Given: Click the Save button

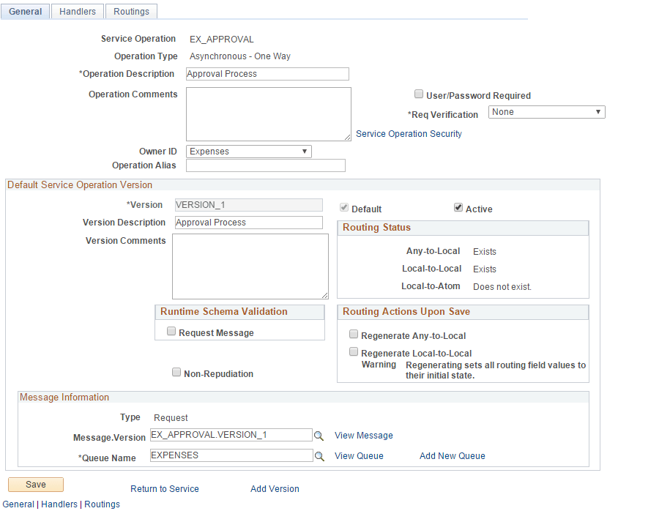Looking at the screenshot, I should [x=36, y=485].
